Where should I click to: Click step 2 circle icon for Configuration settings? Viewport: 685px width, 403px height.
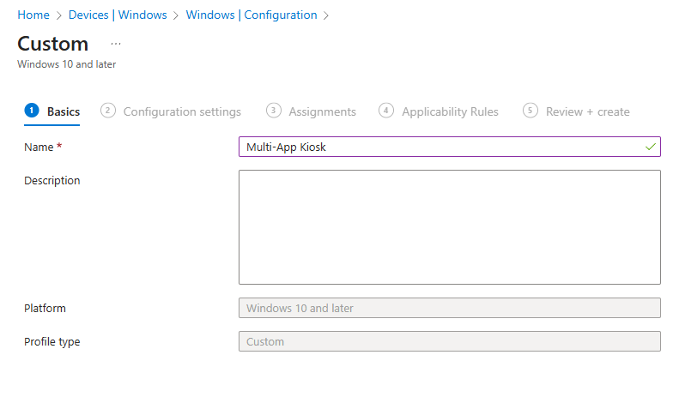[108, 111]
